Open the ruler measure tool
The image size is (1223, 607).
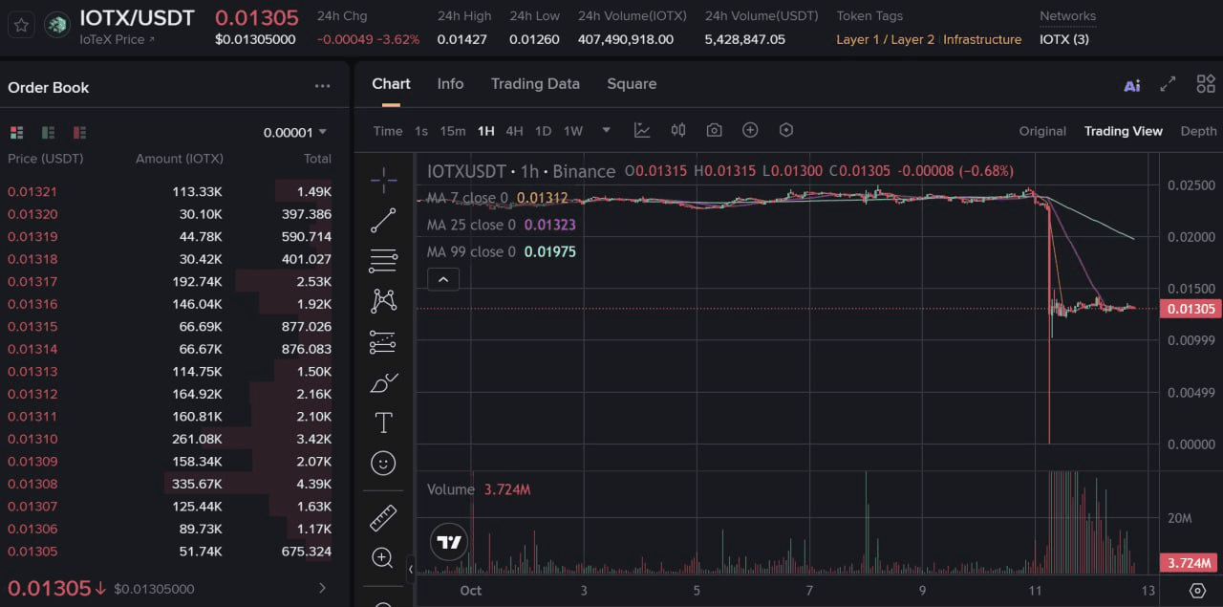point(383,518)
